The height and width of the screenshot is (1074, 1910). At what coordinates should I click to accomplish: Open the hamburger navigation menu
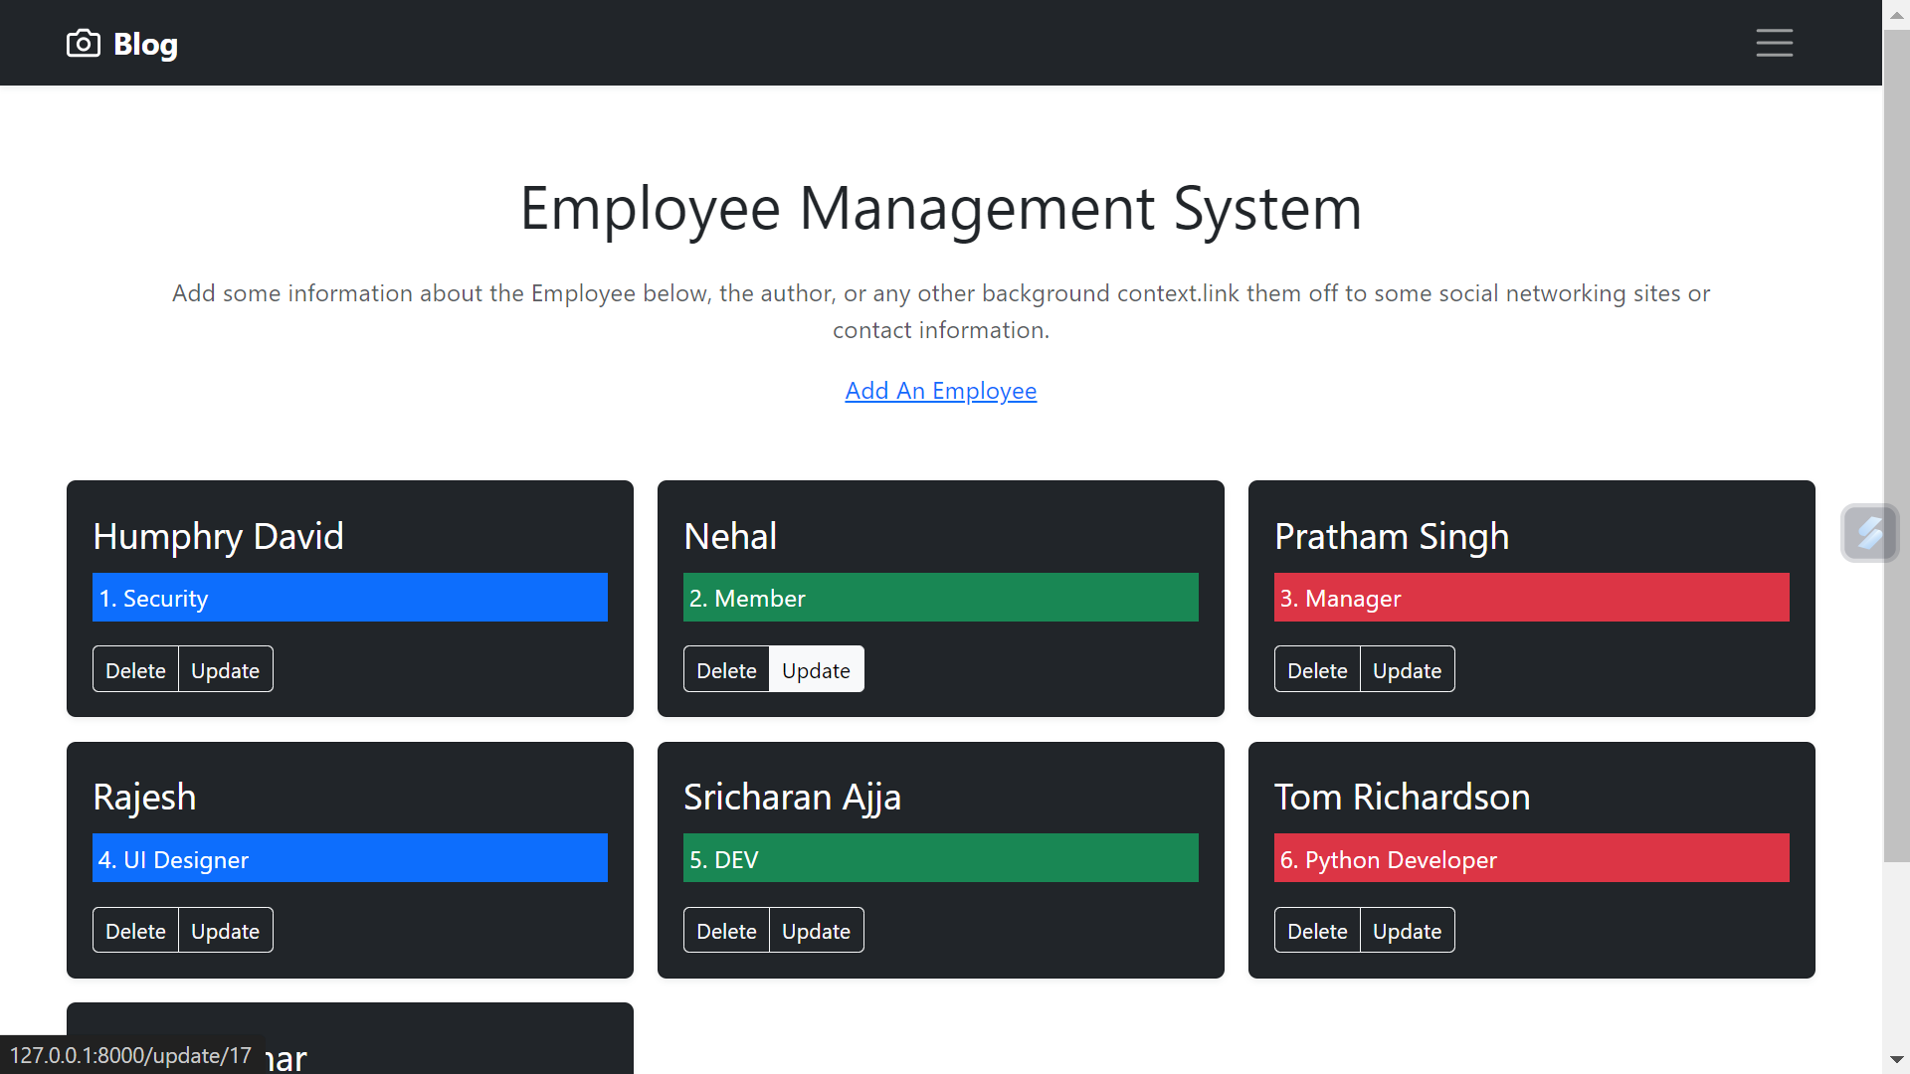[1775, 43]
